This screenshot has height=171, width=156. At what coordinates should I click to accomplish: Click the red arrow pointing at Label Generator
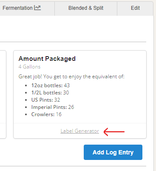[x=114, y=132]
